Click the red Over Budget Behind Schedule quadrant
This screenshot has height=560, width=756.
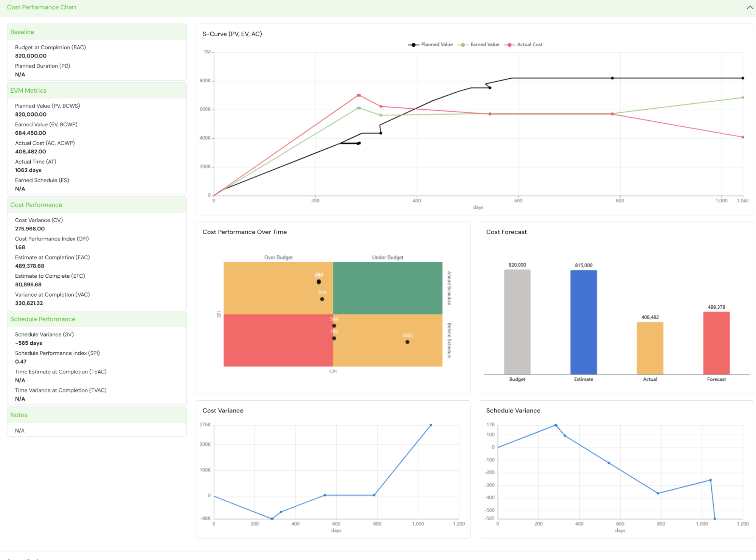click(x=278, y=340)
